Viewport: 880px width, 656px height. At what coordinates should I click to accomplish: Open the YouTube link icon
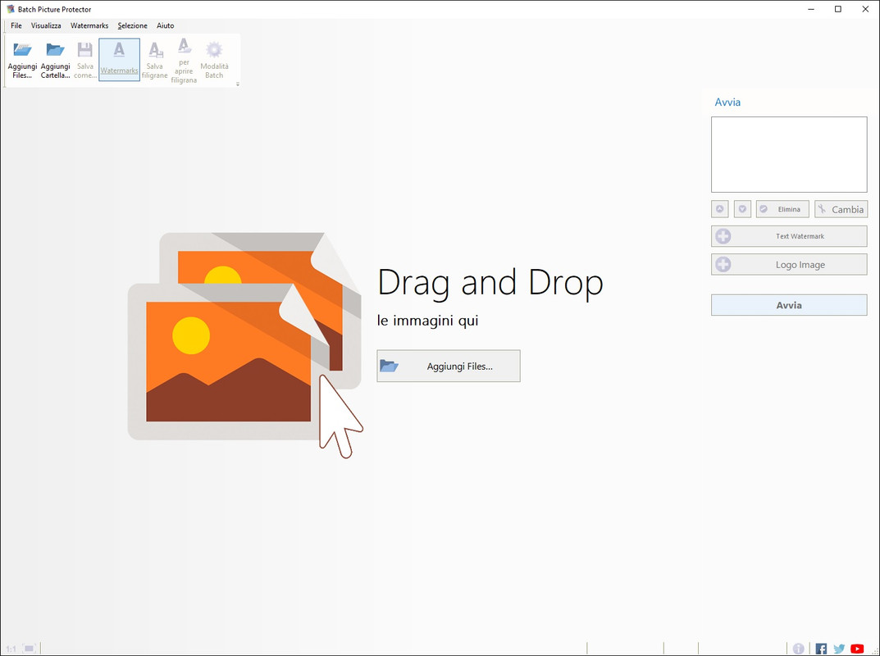coord(857,649)
